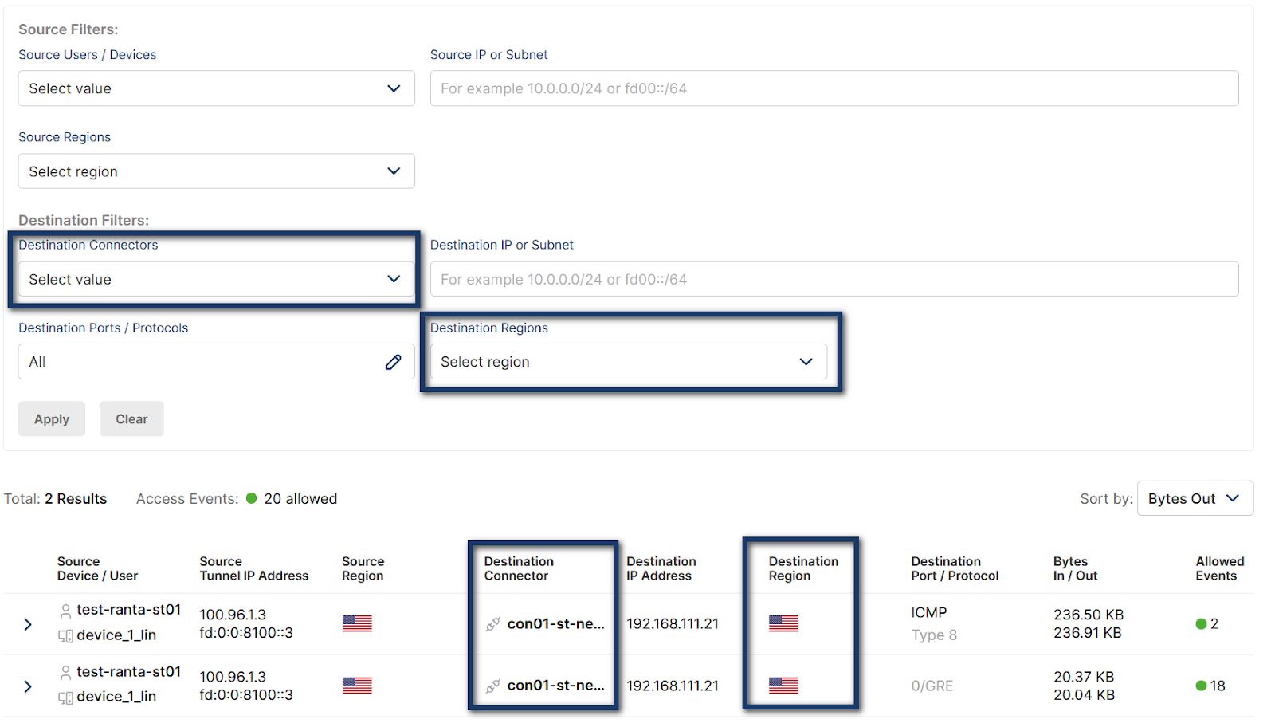Focus the Source IP or Subnet field

coord(834,88)
